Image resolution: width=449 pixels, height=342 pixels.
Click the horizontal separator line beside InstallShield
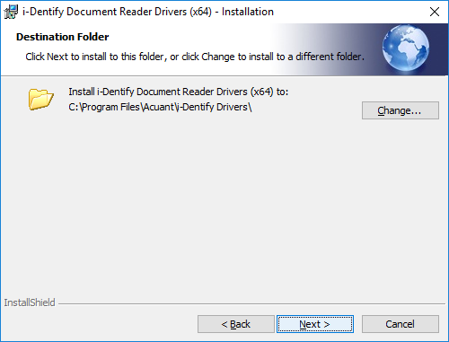coord(251,304)
